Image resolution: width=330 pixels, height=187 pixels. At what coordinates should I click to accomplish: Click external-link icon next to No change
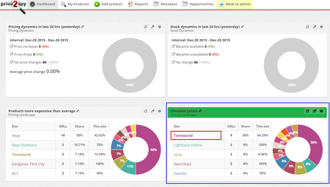point(173,62)
